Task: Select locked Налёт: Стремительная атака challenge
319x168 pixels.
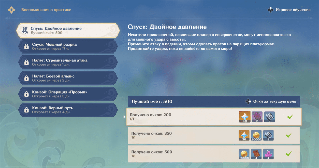Action: [68, 62]
